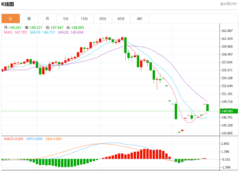Viewport: 240px width, 171px height.
Task: Click the 158.497 price axis label
Action: 227,54
